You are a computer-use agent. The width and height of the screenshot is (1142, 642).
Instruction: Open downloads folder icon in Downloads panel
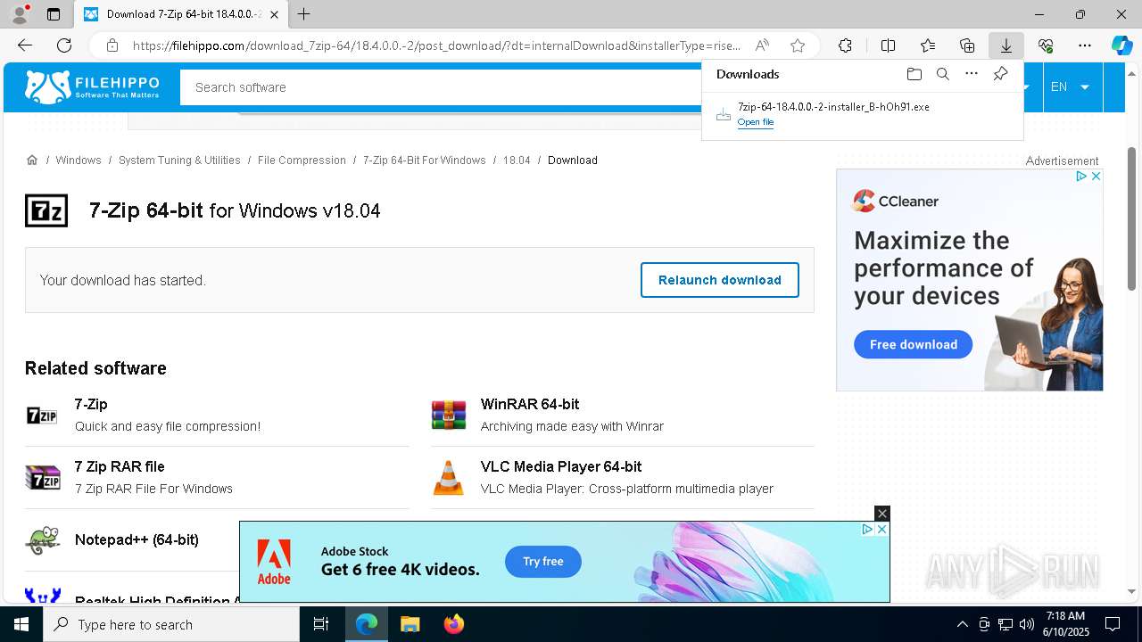(914, 74)
